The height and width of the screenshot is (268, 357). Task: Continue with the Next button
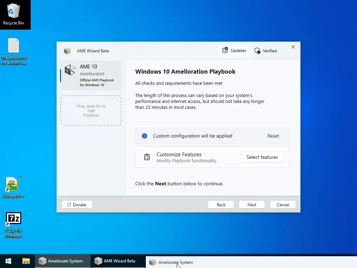tap(252, 204)
